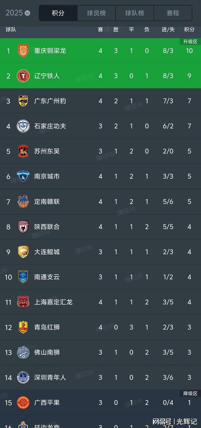Click the 苏州东吴 team badge
The height and width of the screenshot is (428, 201).
[x=23, y=151]
